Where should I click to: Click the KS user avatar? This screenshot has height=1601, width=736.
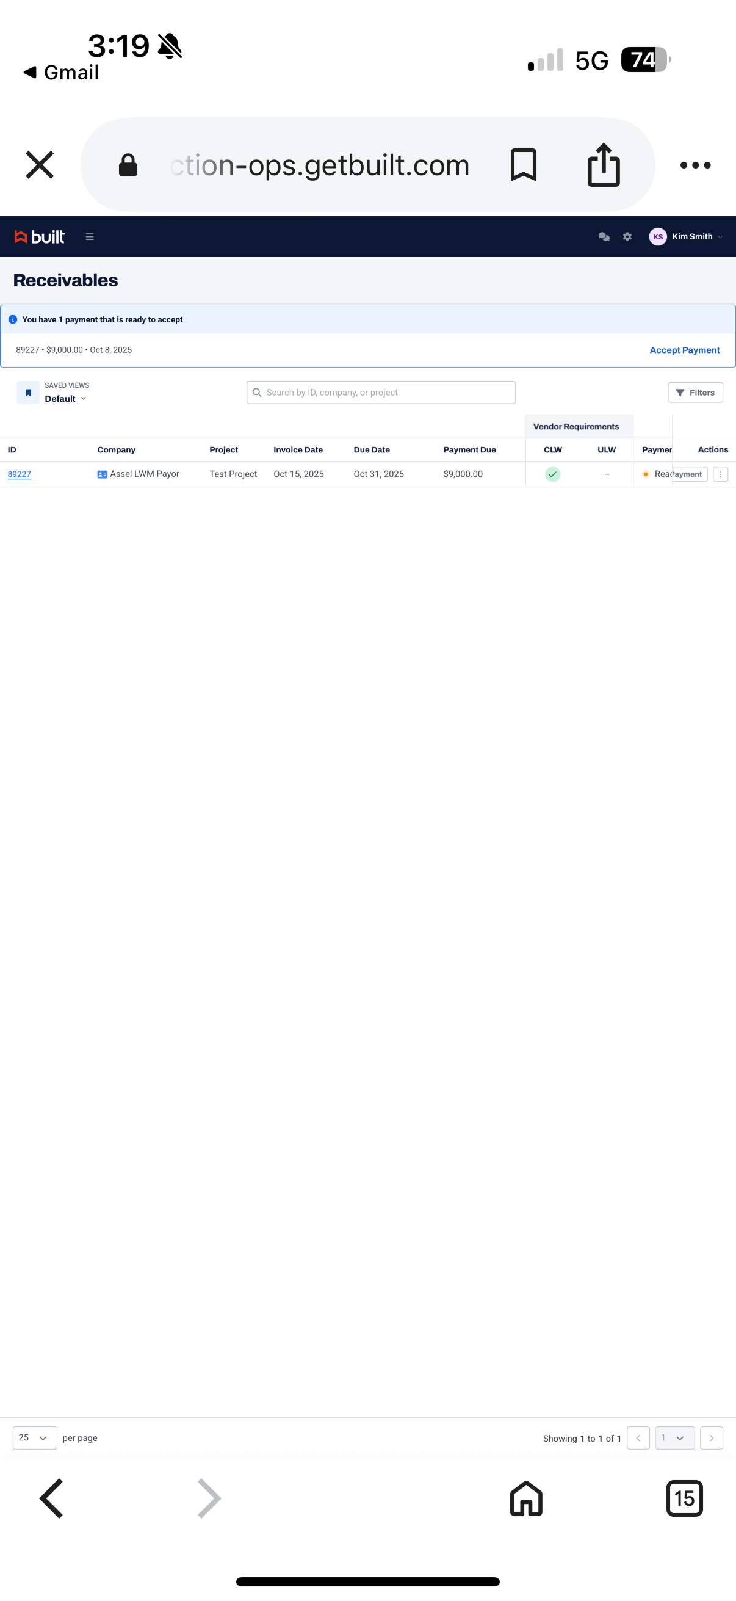(x=657, y=237)
